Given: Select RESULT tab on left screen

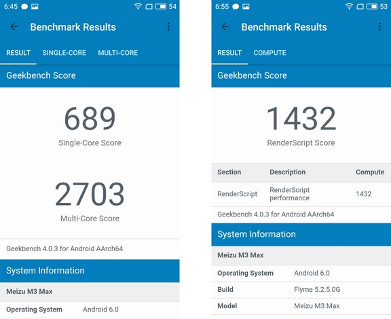Looking at the screenshot, I should point(18,53).
